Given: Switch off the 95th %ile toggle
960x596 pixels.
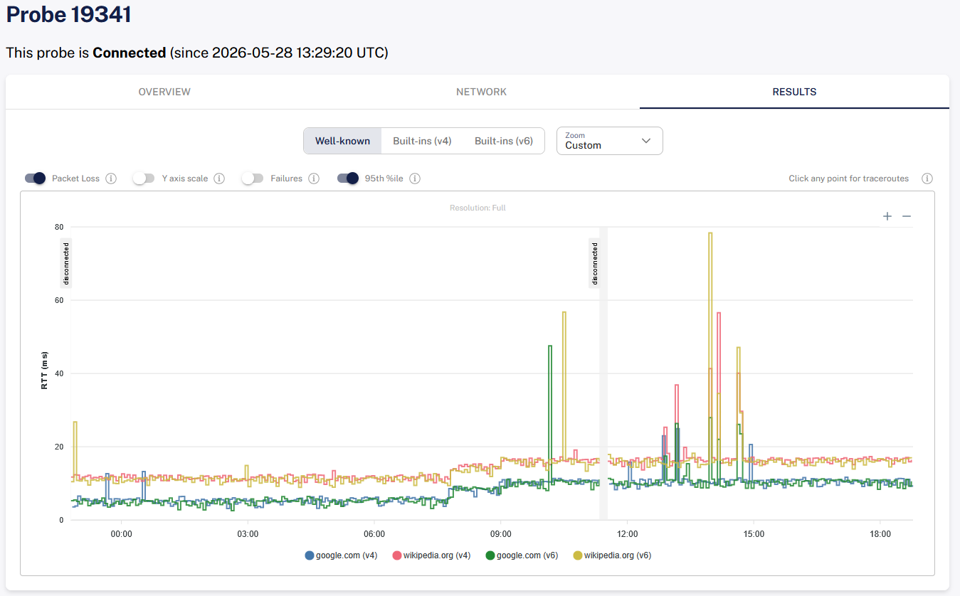Looking at the screenshot, I should tap(348, 179).
